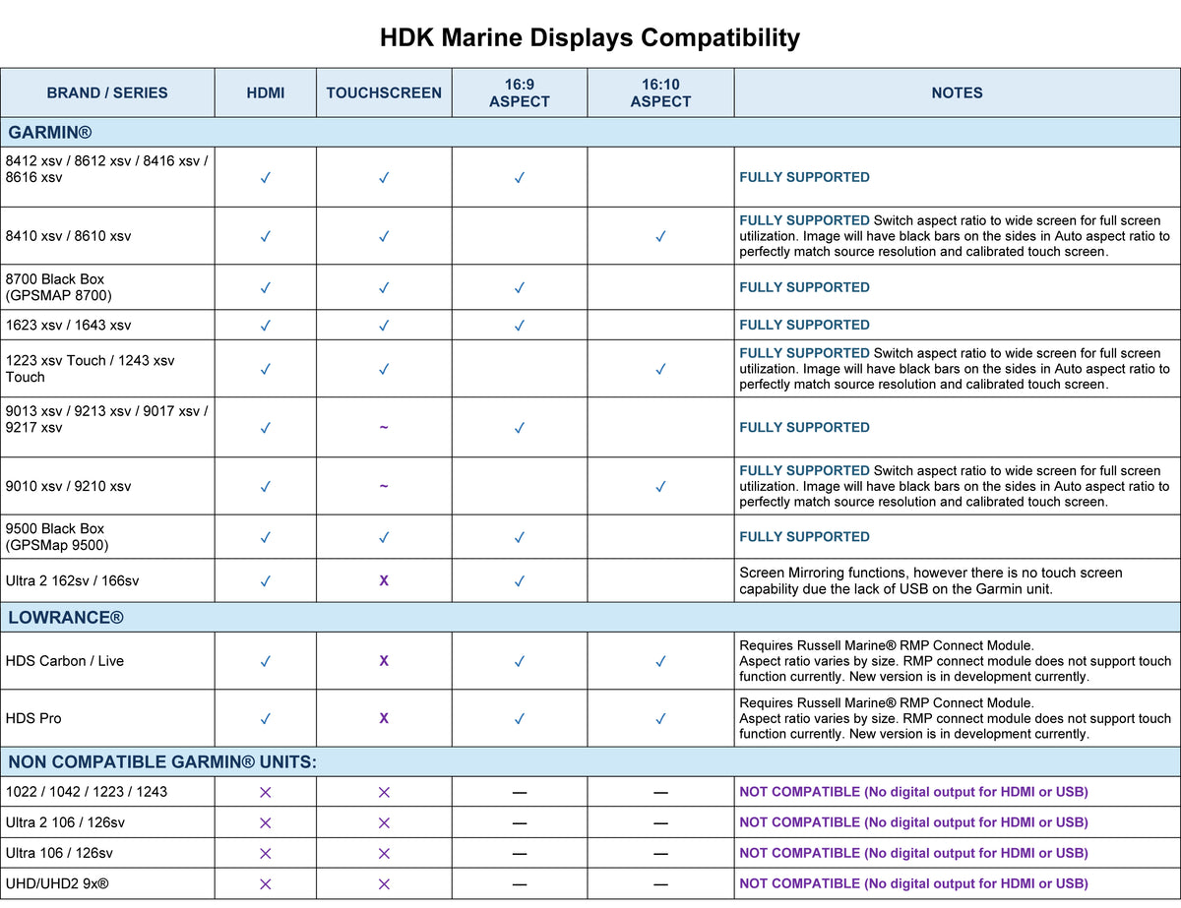
Task: Click the HDMI checkmark in the 9500 Black Box row
Action: click(x=266, y=537)
